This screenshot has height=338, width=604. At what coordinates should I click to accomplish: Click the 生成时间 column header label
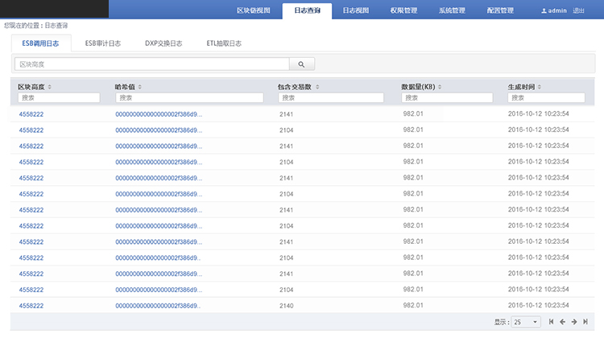[x=521, y=87]
